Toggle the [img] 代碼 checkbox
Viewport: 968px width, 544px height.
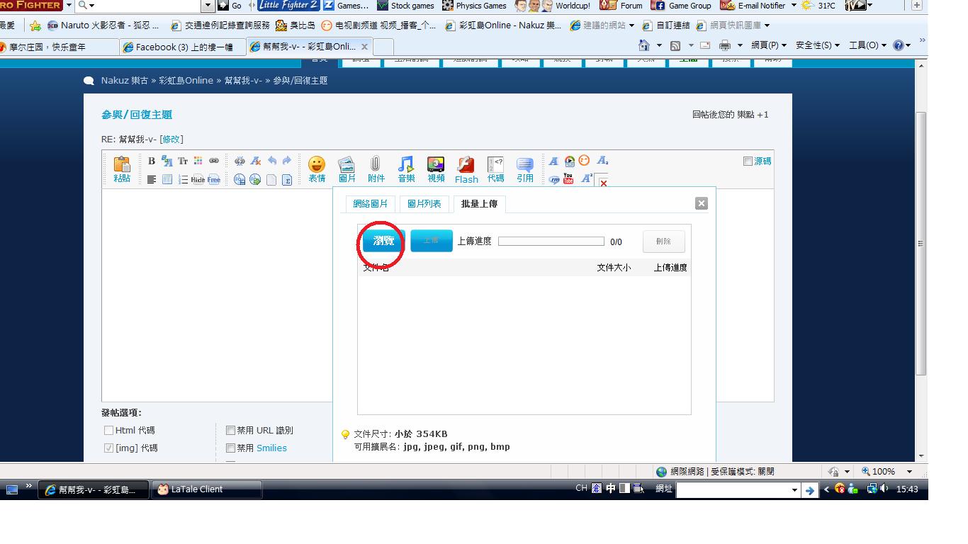(108, 448)
